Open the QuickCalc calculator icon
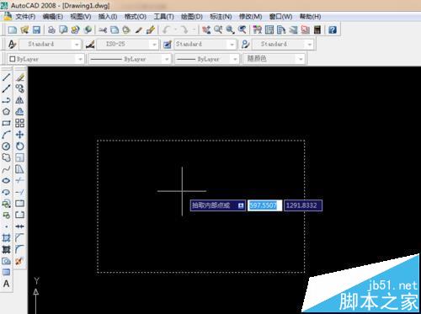This screenshot has width=421, height=314. [x=317, y=29]
